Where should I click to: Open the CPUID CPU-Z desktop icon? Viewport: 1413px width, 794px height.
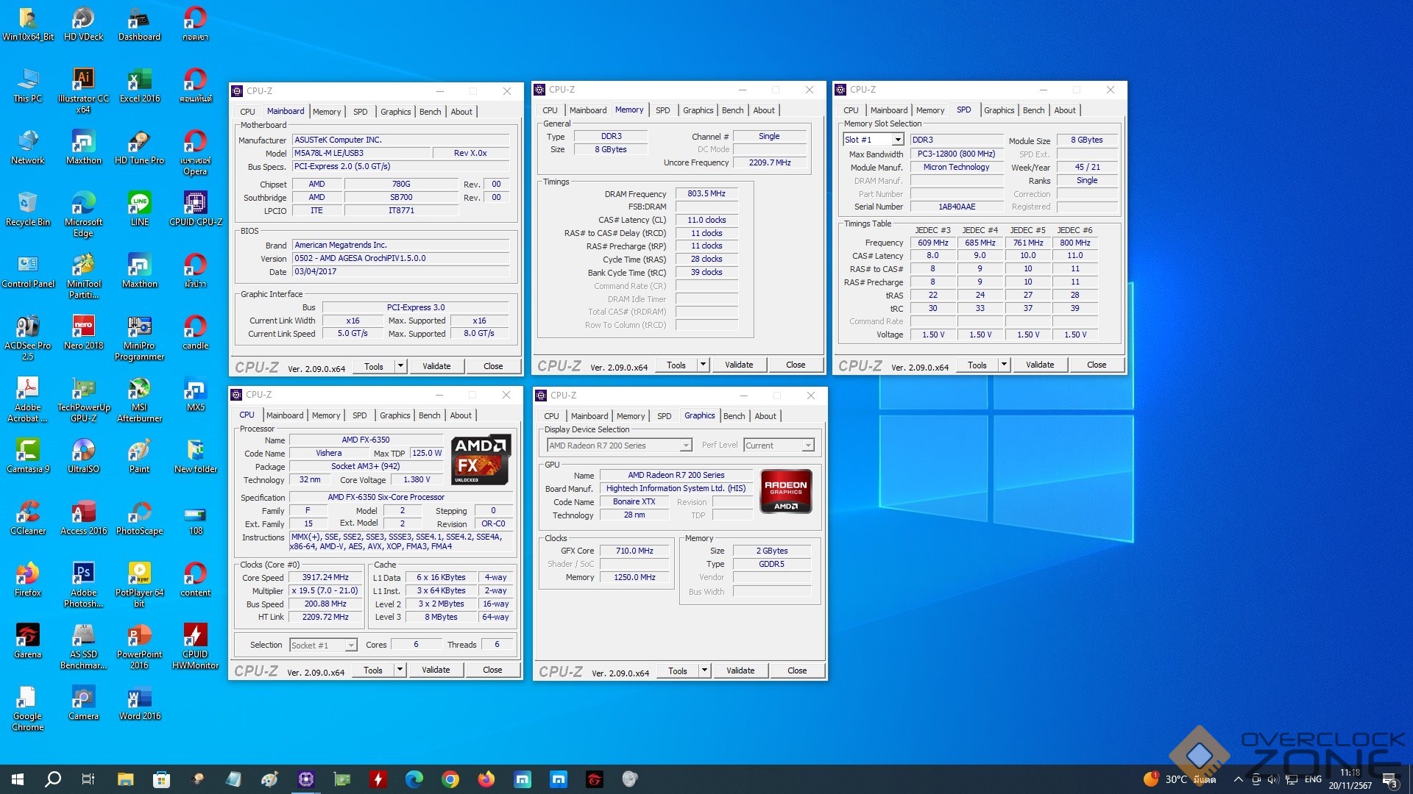[x=195, y=209]
